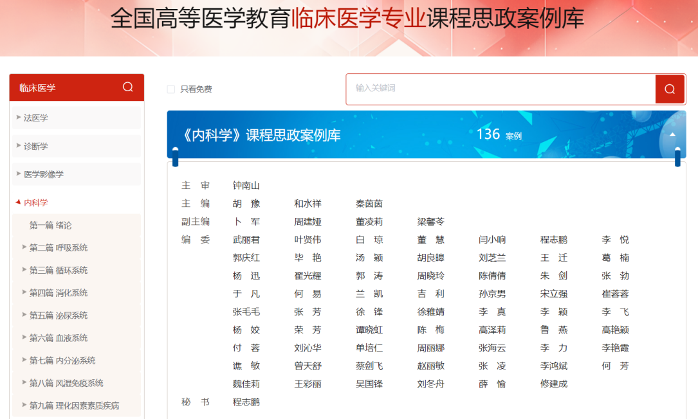Screen dimensions: 698x419
Task: Click the search icon in 临床医学 sidebar header
Action: coord(127,87)
